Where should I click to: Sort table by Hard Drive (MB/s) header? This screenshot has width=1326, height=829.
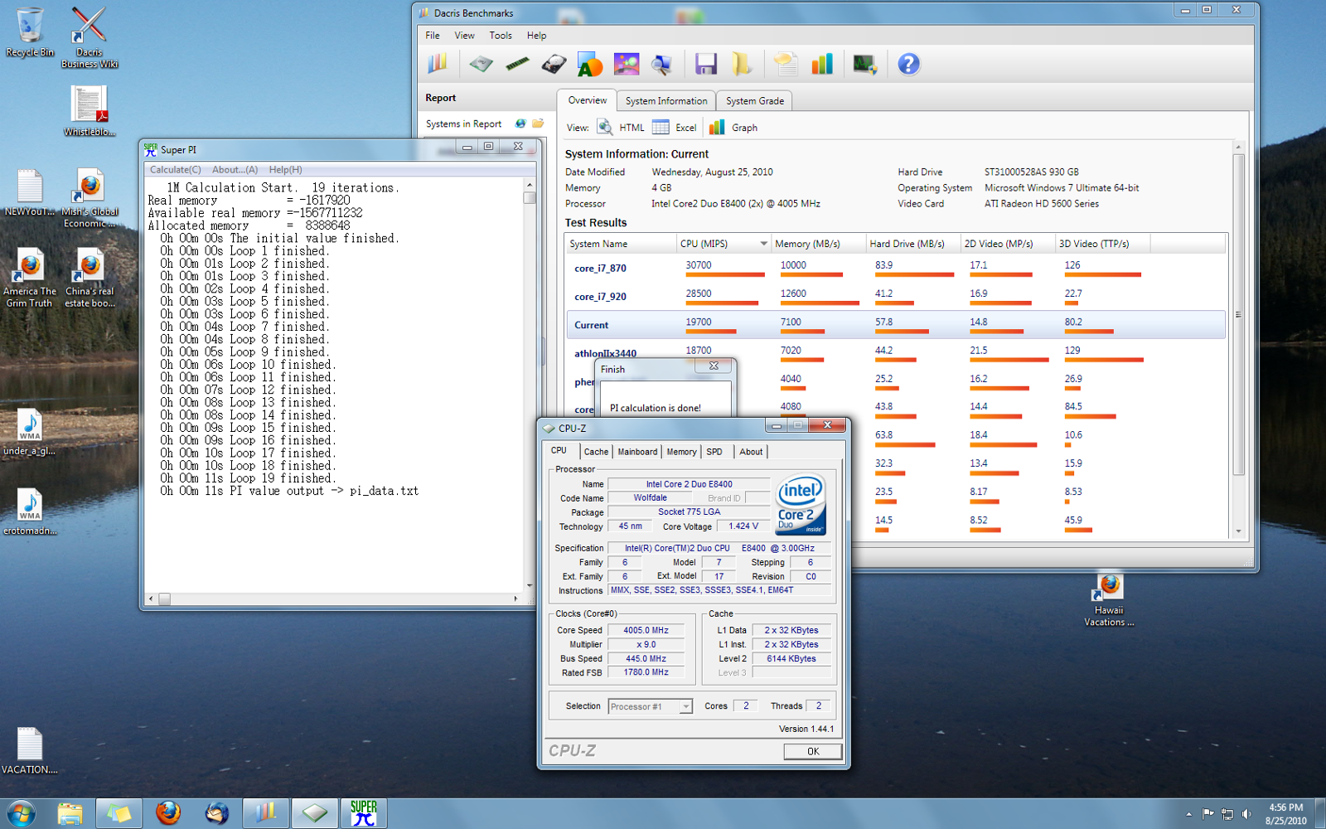912,244
